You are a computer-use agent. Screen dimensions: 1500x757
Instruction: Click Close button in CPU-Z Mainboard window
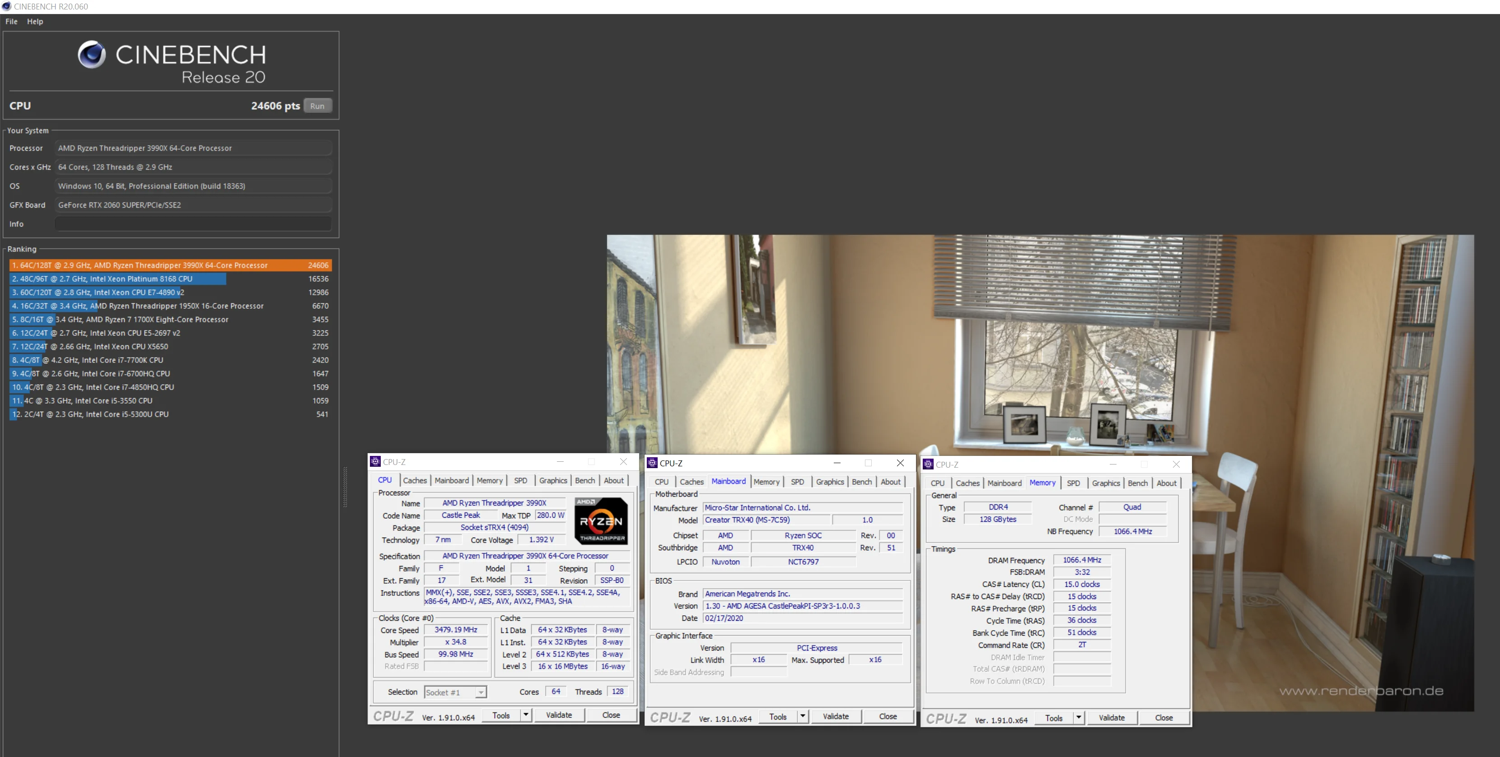point(888,716)
